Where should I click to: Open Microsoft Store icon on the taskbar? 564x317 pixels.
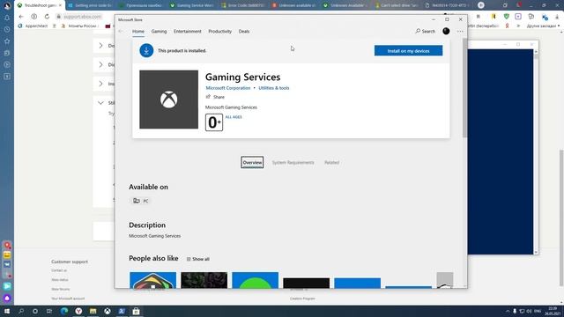tap(136, 311)
